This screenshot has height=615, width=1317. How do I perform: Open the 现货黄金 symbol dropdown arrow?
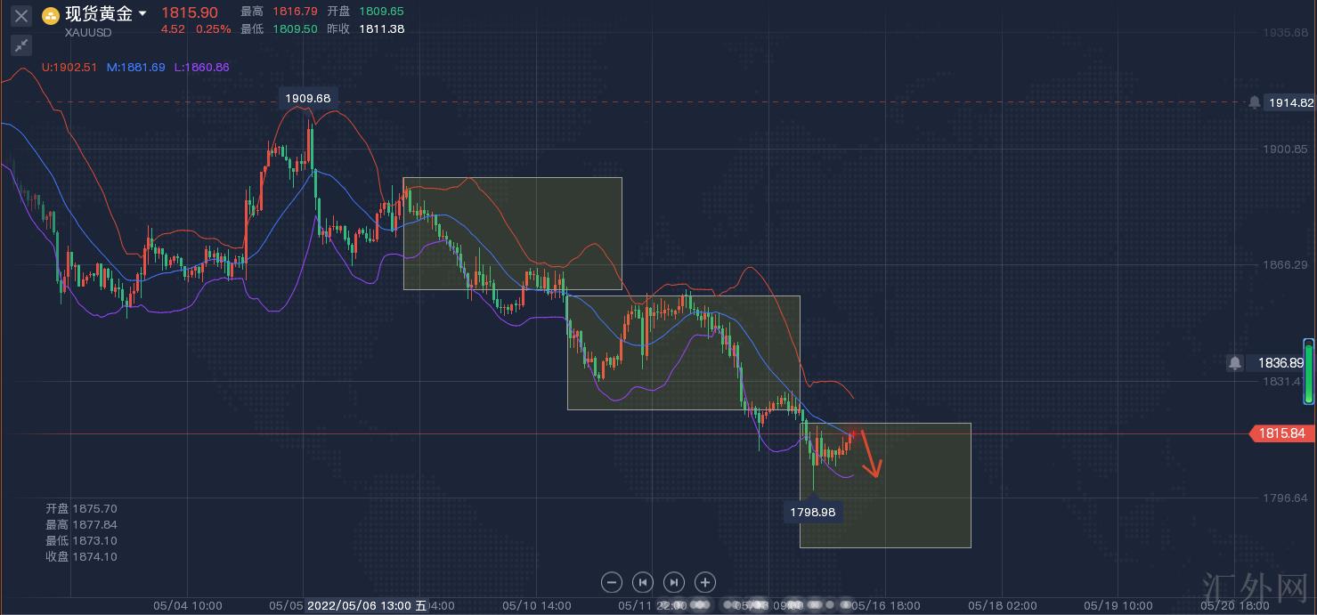[x=142, y=14]
